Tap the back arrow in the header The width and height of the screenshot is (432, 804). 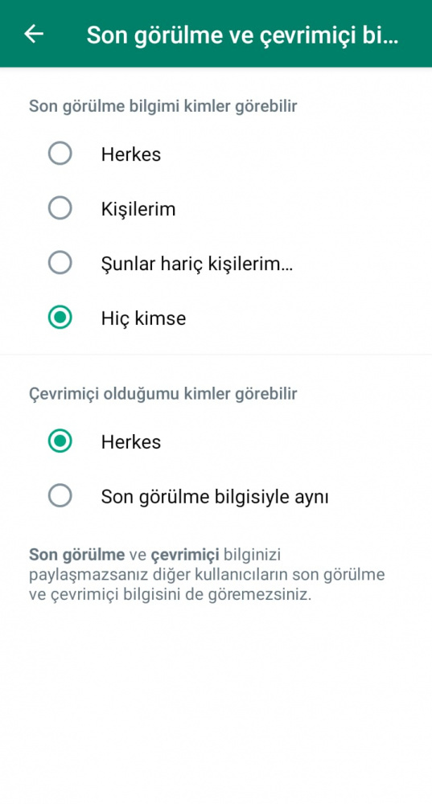pos(34,34)
